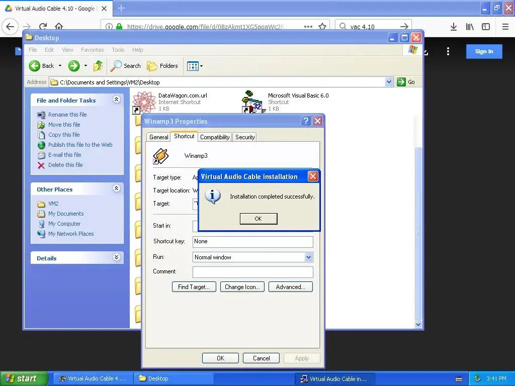Click the Advanced button

290,287
